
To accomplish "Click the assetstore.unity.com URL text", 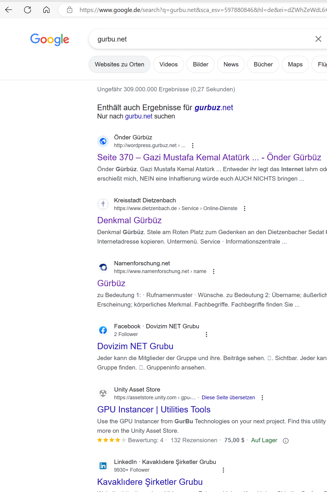I will pyautogui.click(x=145, y=398).
